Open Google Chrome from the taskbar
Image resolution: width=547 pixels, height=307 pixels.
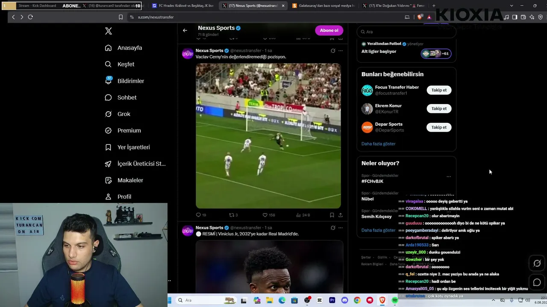tap(357, 300)
